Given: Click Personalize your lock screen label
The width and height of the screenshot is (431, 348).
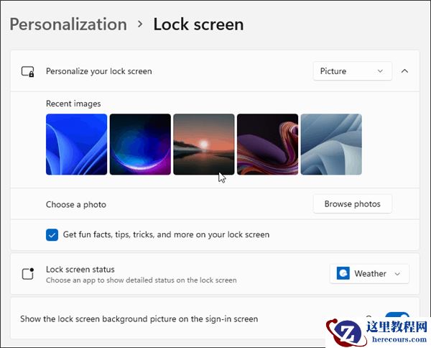Looking at the screenshot, I should (x=99, y=71).
